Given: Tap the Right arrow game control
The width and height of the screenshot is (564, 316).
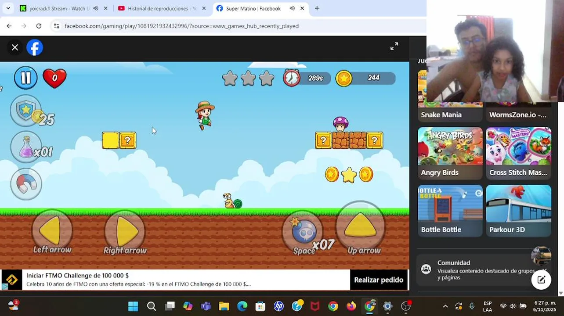Looking at the screenshot, I should point(125,231).
